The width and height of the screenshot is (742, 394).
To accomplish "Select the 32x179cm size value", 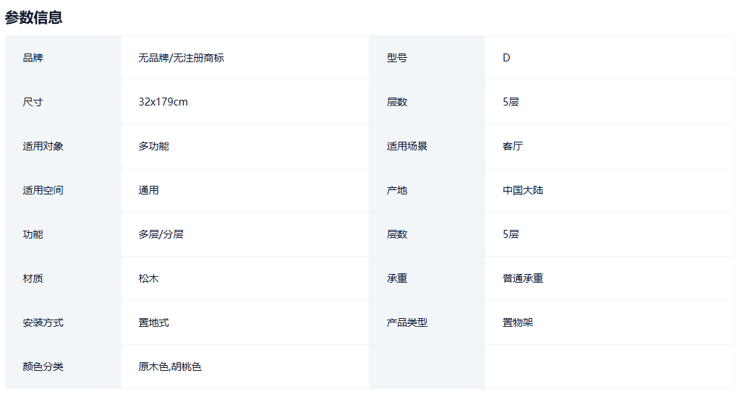I will 163,102.
